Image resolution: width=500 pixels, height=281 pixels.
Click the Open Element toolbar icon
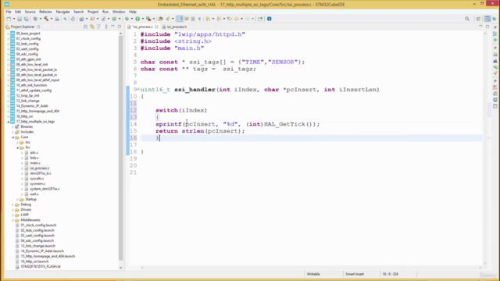pos(160,19)
